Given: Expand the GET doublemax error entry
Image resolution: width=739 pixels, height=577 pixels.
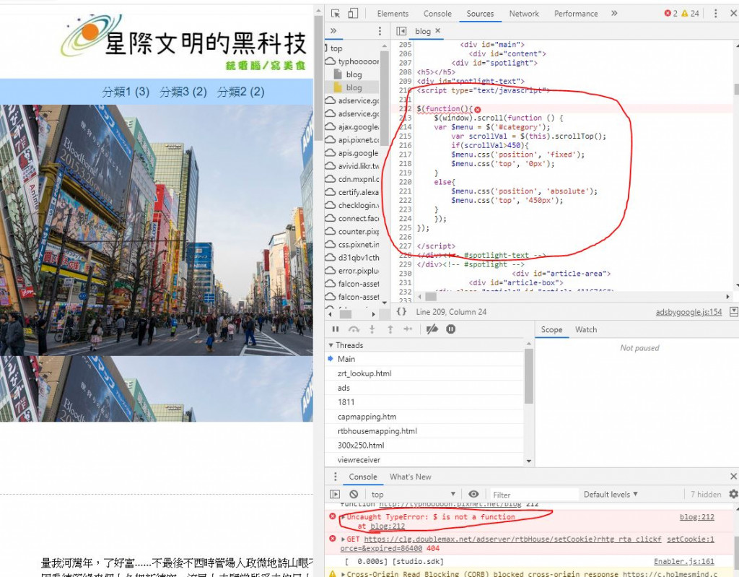Looking at the screenshot, I should [344, 539].
